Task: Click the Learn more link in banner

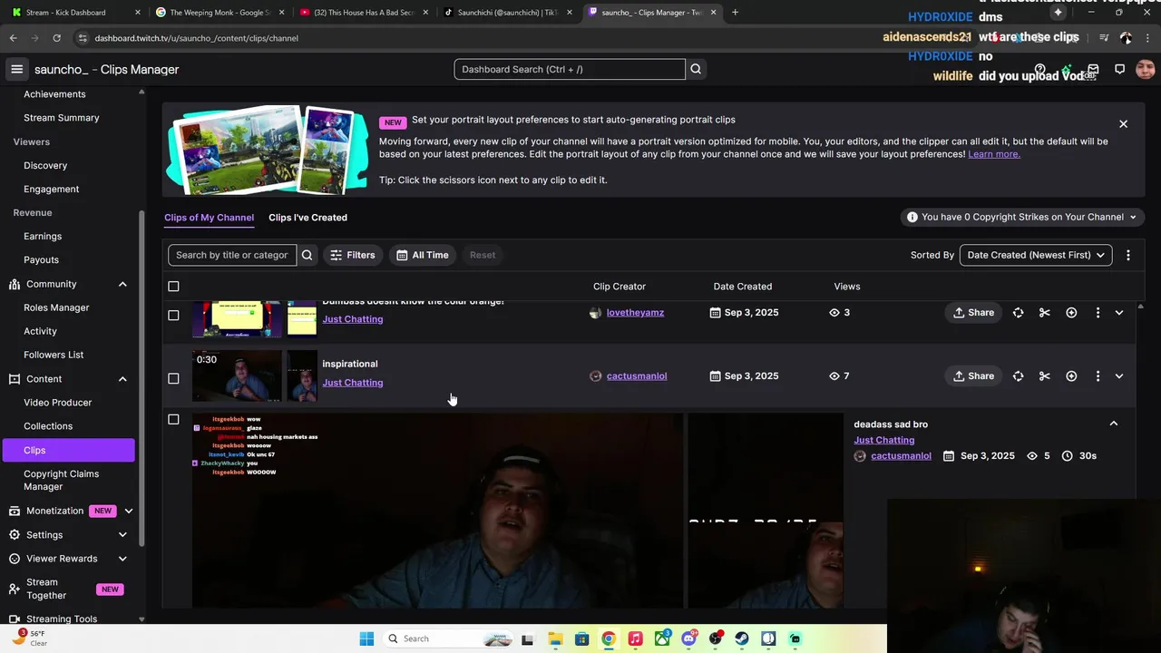Action: [994, 154]
